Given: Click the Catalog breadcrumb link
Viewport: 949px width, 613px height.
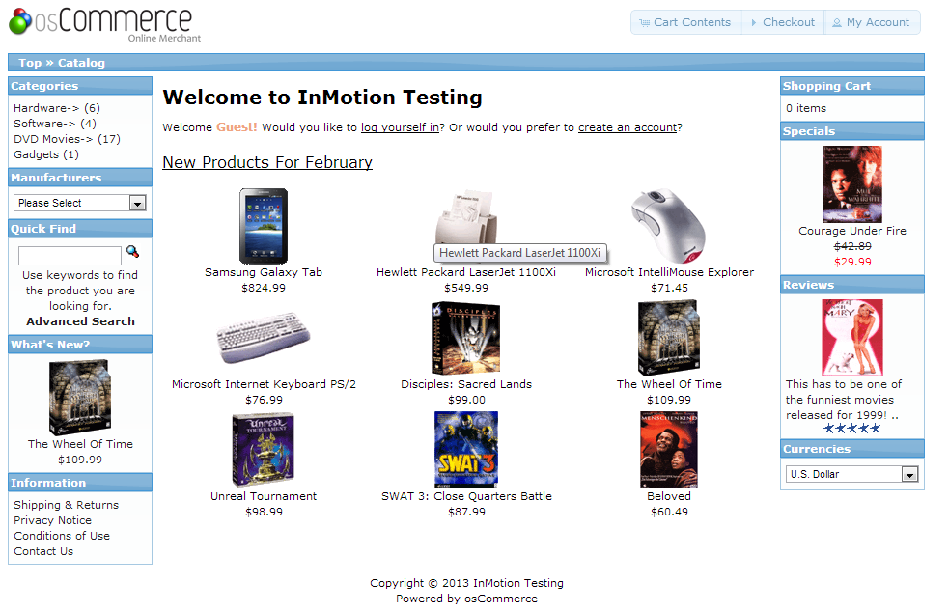Looking at the screenshot, I should 81,63.
